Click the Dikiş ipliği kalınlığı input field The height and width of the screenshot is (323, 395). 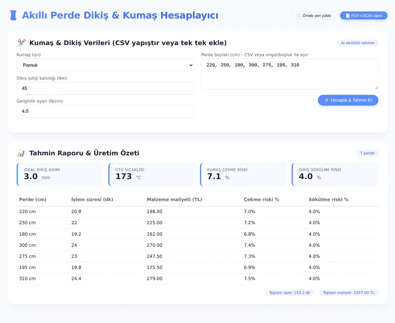105,88
